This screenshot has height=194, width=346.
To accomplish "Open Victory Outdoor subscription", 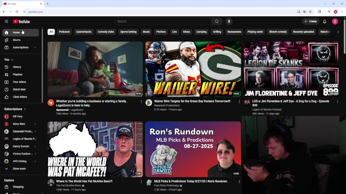I will [21, 154].
